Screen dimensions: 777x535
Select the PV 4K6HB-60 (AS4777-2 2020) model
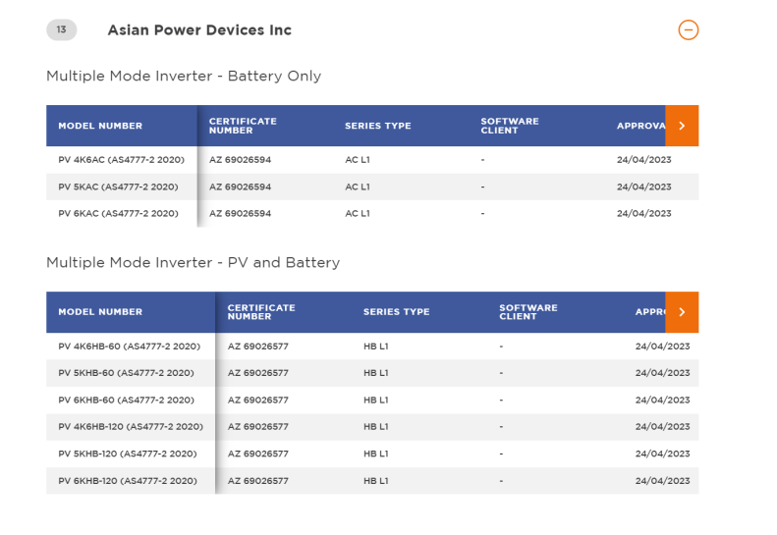129,347
